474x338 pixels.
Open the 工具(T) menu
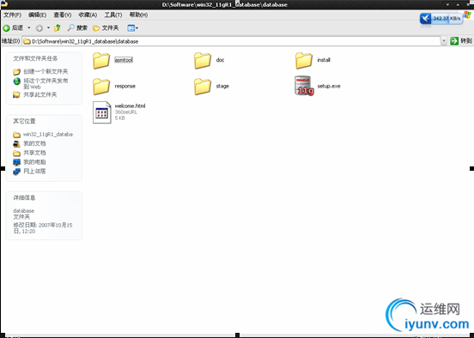click(x=113, y=15)
